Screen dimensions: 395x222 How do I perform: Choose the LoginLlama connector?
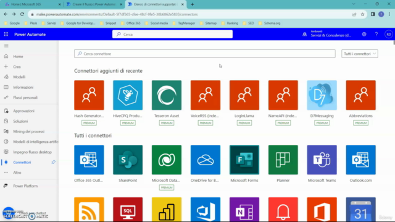click(x=244, y=95)
